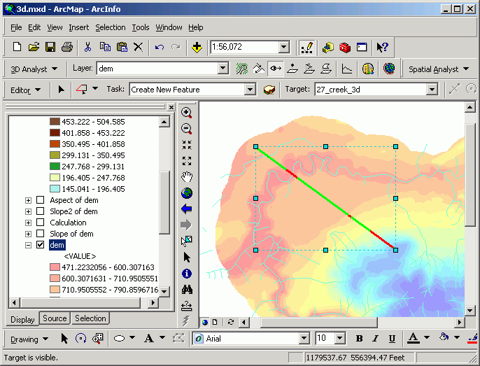Image resolution: width=480 pixels, height=366 pixels.
Task: Undo the last action
Action: pos(160,47)
